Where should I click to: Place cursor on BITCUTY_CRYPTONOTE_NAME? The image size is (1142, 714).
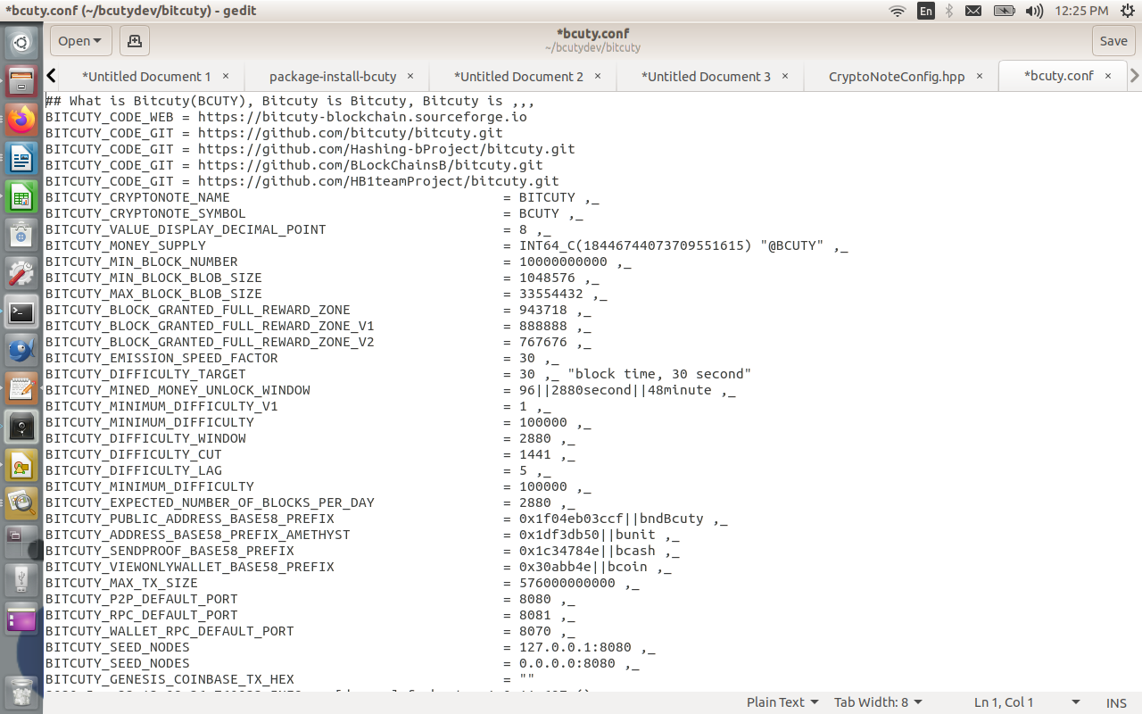pyautogui.click(x=137, y=197)
